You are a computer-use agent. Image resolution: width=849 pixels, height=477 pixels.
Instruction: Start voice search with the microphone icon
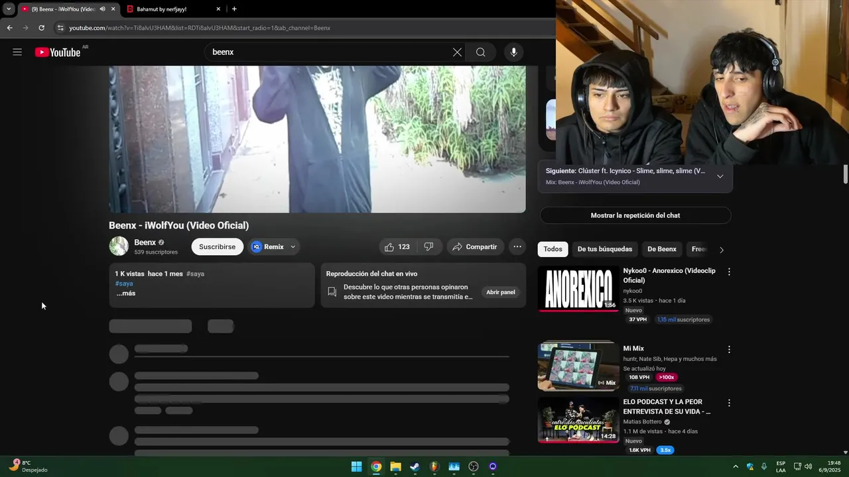point(513,52)
